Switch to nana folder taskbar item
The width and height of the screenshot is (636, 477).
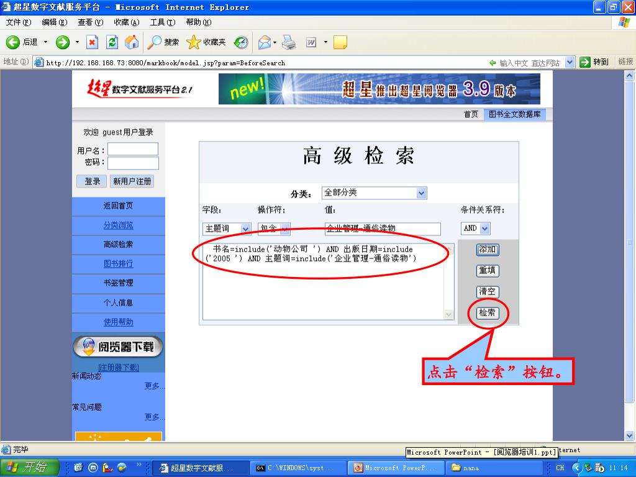point(494,468)
